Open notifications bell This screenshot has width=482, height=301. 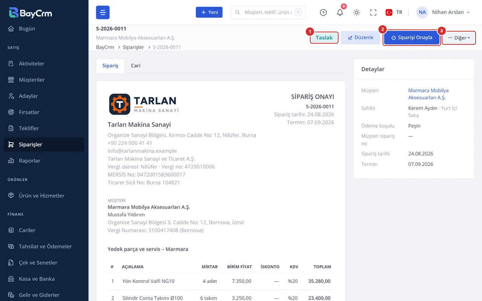pos(340,12)
